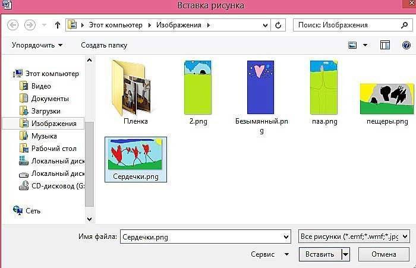416x268 pixels.
Task: Open the 'Сервис' tools menu
Action: coord(270,254)
